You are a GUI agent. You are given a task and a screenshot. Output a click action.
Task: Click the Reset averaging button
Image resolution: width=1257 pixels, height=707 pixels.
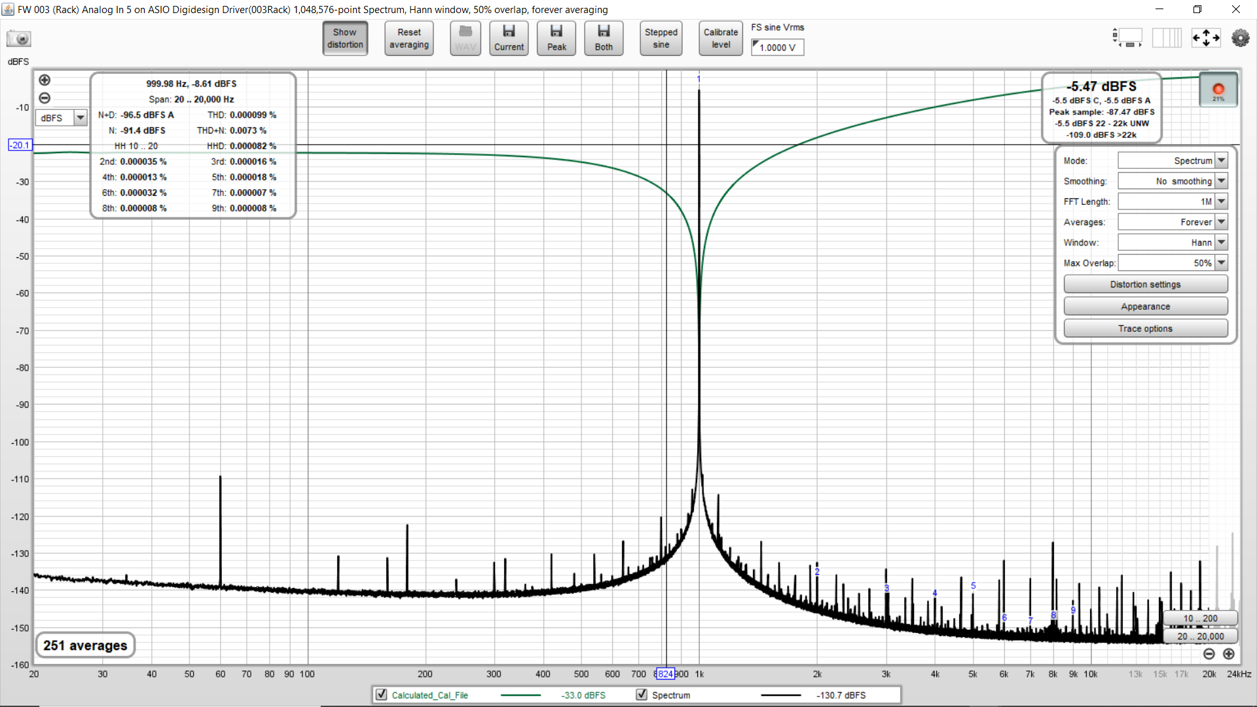[x=409, y=39]
